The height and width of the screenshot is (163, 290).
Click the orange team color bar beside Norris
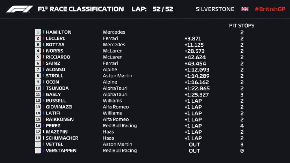click(43, 51)
